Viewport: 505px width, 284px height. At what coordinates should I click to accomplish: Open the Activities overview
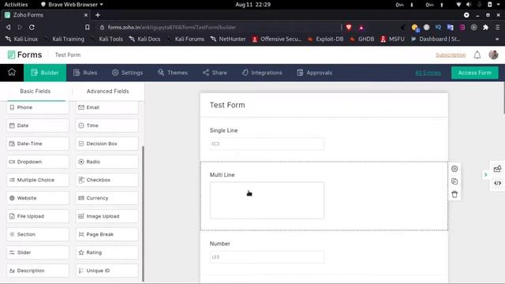click(16, 5)
